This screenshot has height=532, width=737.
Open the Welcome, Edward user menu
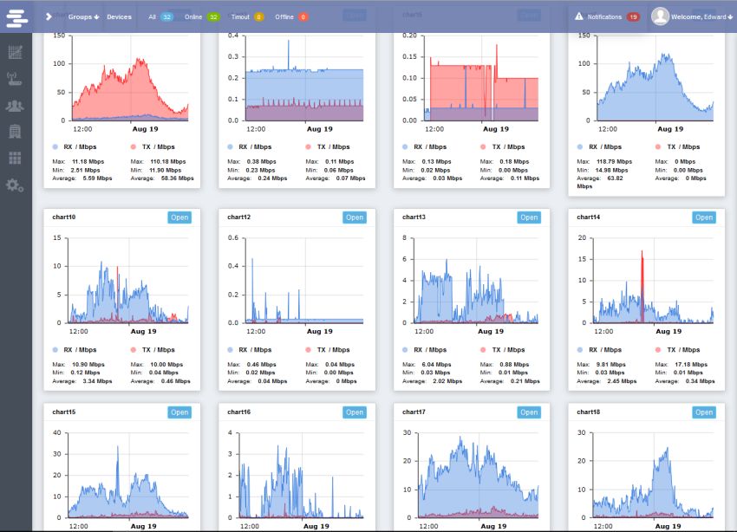(x=701, y=17)
